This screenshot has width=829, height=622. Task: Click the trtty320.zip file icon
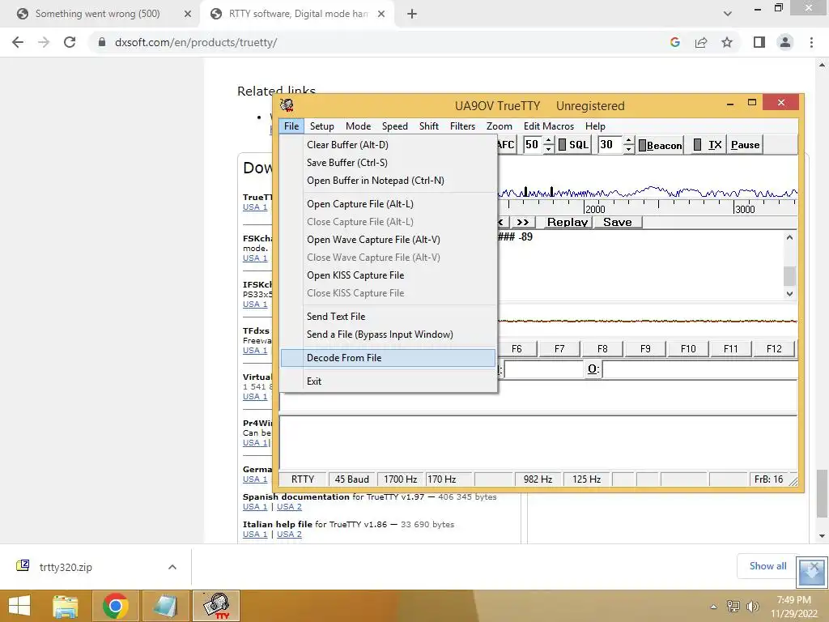pyautogui.click(x=23, y=566)
